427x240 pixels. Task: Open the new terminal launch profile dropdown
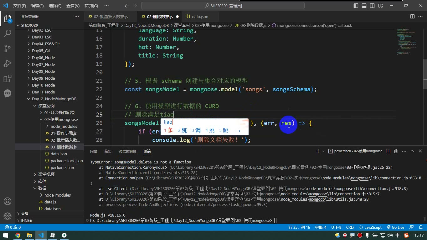(x=323, y=151)
